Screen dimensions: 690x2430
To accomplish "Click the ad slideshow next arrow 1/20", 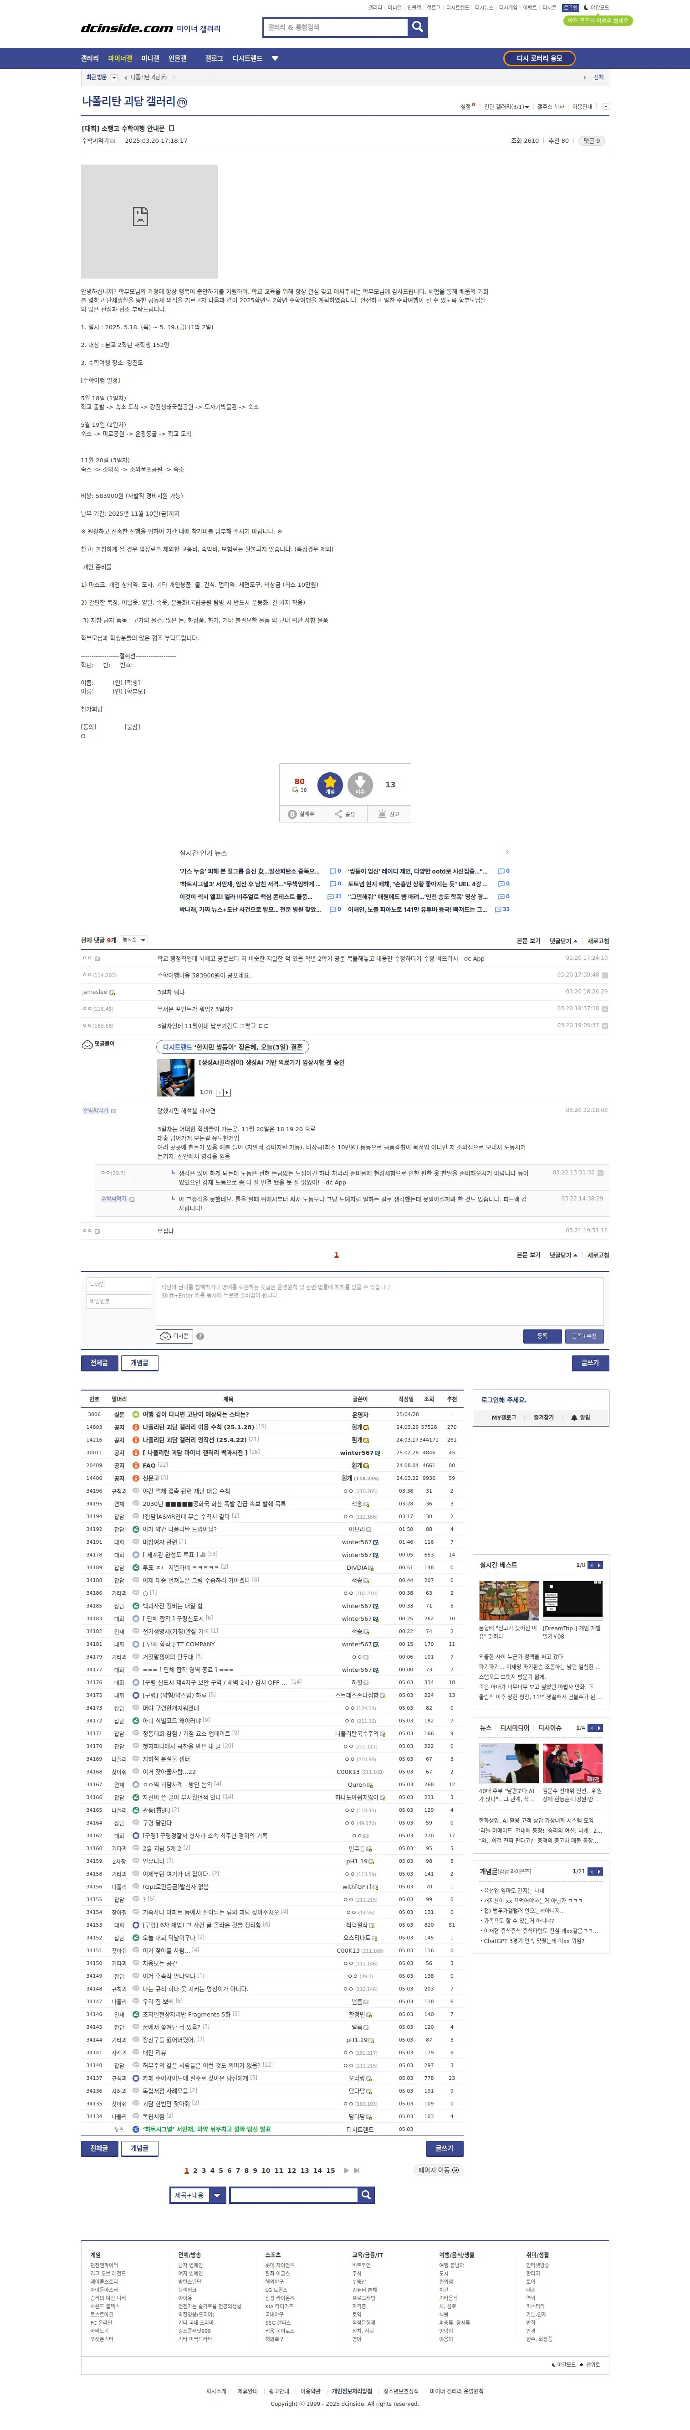I will pos(227,1092).
